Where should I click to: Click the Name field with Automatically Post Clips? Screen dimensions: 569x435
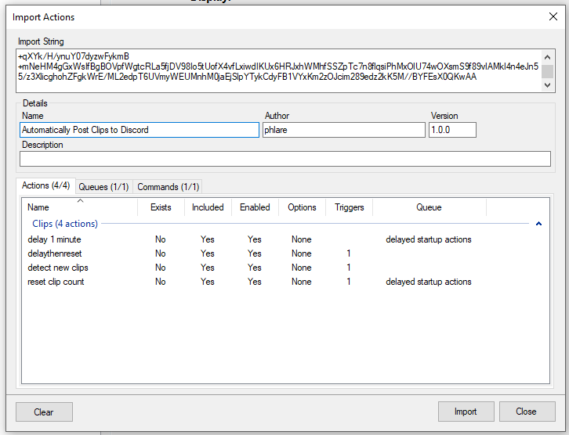pyautogui.click(x=140, y=130)
